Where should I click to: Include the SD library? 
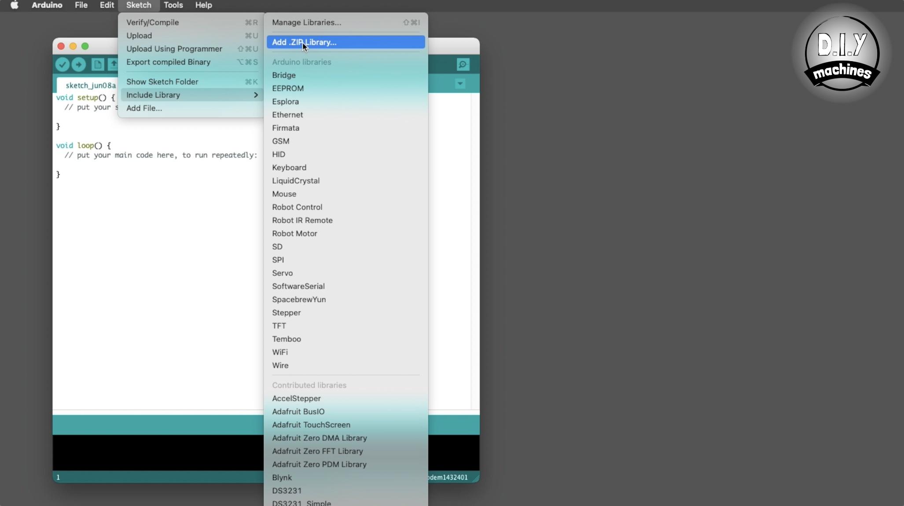point(345,247)
